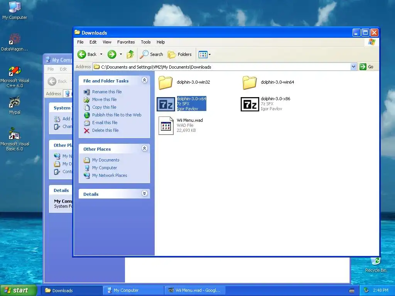The width and height of the screenshot is (395, 296).
Task: Toggle the Folders toolbar button
Action: [180, 54]
